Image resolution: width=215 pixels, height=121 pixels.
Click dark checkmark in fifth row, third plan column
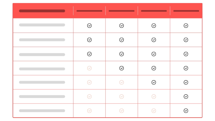point(154,82)
